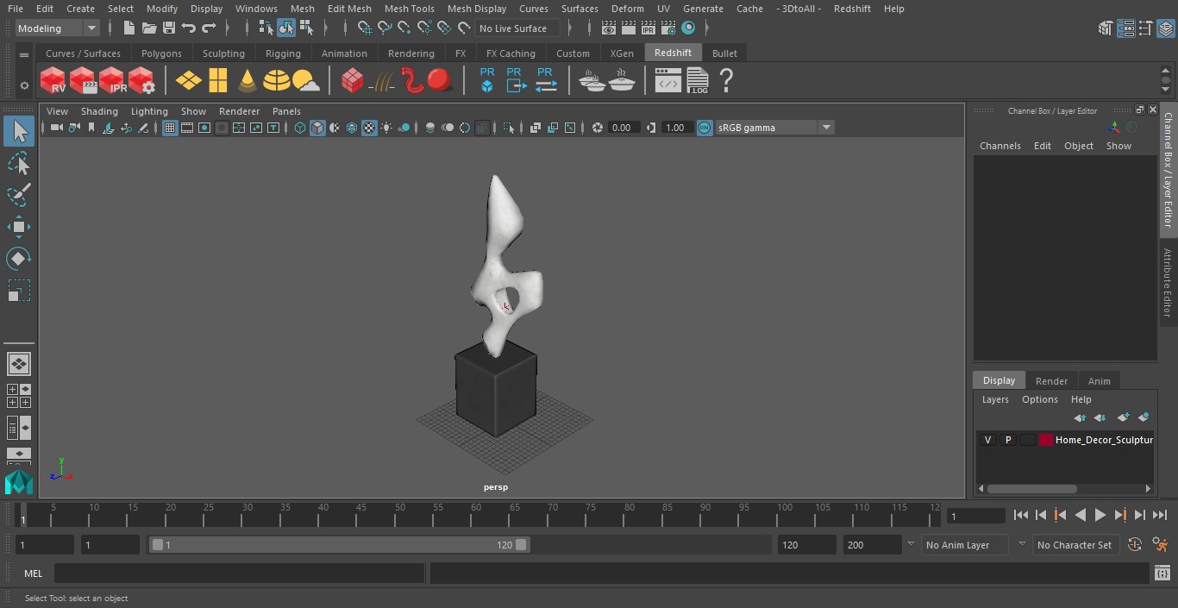Open the File menu
1178x608 pixels.
[16, 9]
